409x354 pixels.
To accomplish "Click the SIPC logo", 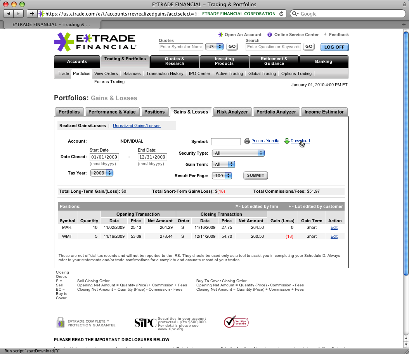I will click(145, 323).
